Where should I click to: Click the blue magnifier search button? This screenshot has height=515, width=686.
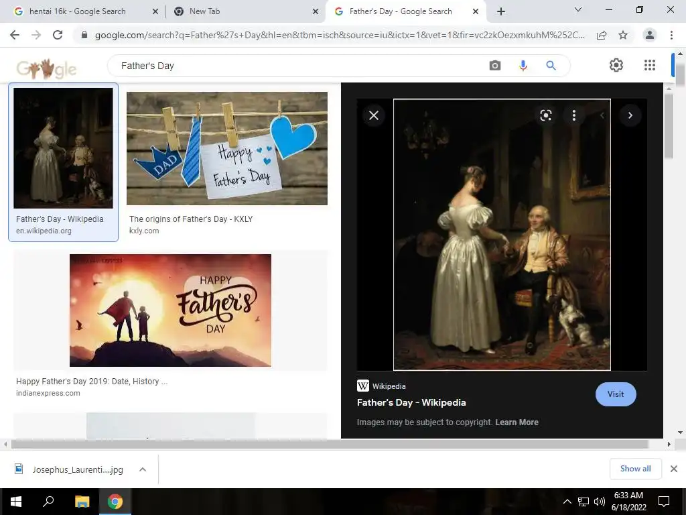[551, 66]
